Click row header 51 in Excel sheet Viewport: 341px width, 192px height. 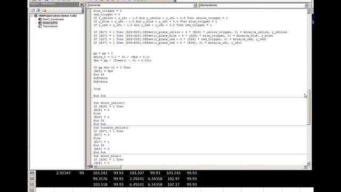pyautogui.click(x=32, y=185)
